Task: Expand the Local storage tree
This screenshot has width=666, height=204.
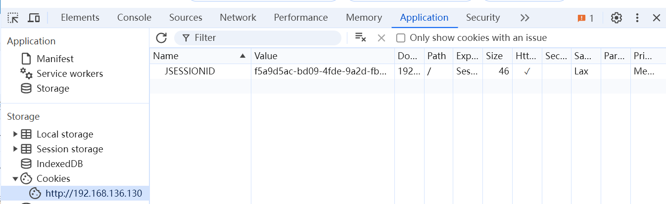Action: click(x=15, y=134)
